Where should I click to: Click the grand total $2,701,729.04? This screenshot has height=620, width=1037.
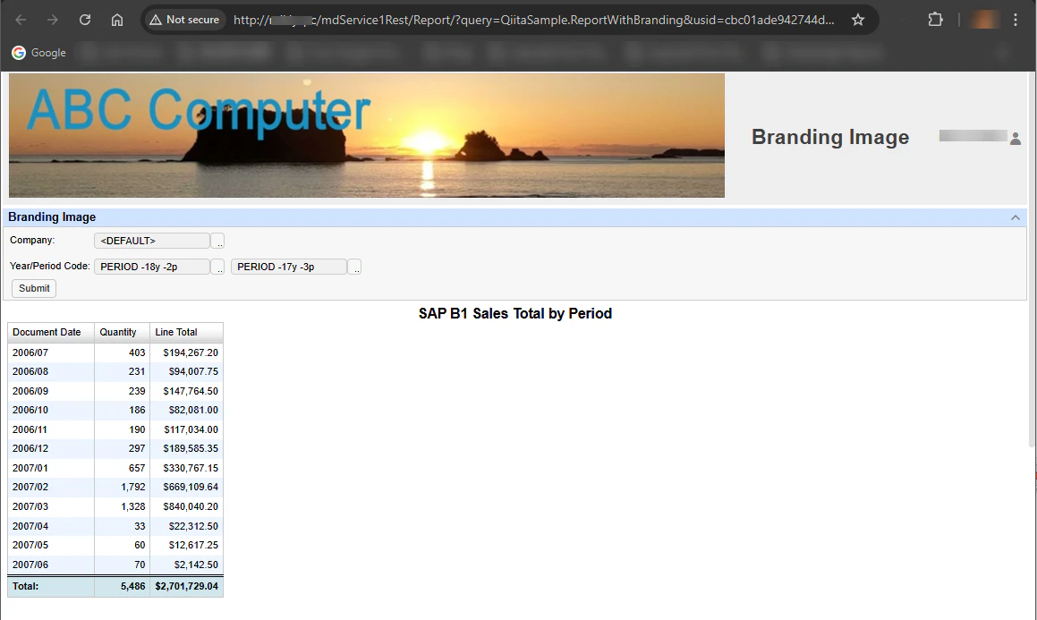186,586
